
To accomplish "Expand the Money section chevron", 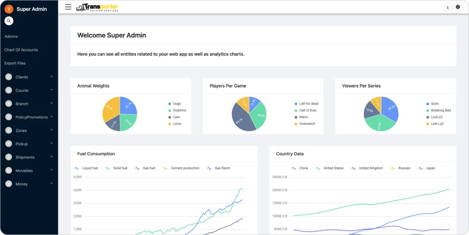I will pos(52,184).
